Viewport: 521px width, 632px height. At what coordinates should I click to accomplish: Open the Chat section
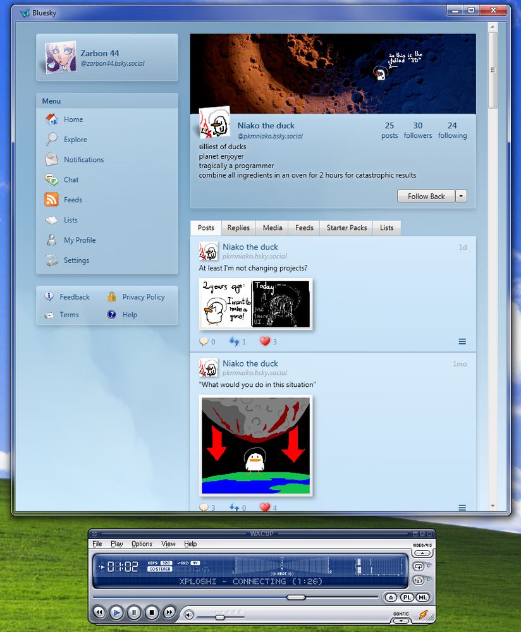(71, 179)
